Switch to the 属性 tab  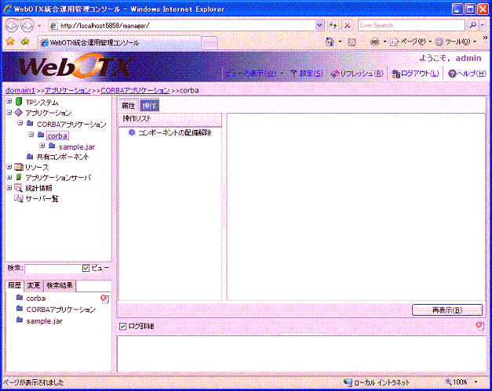click(x=129, y=104)
